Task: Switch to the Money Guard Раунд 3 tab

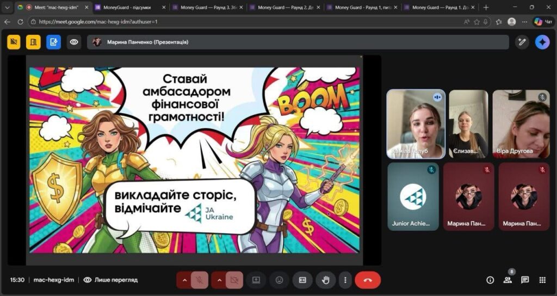Action: pos(206,7)
